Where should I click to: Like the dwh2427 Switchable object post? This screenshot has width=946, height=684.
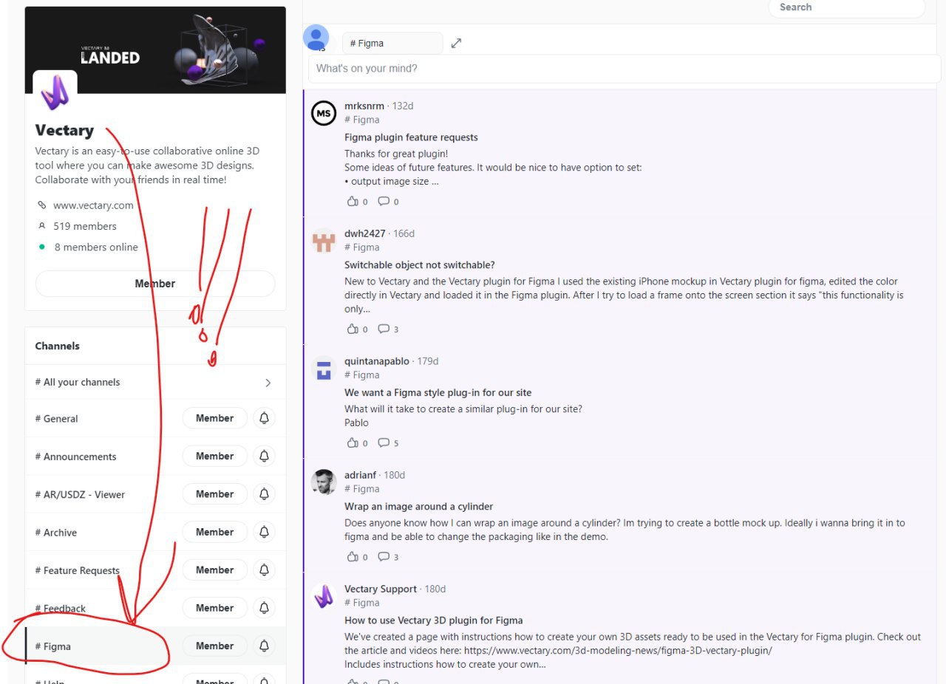coord(353,329)
